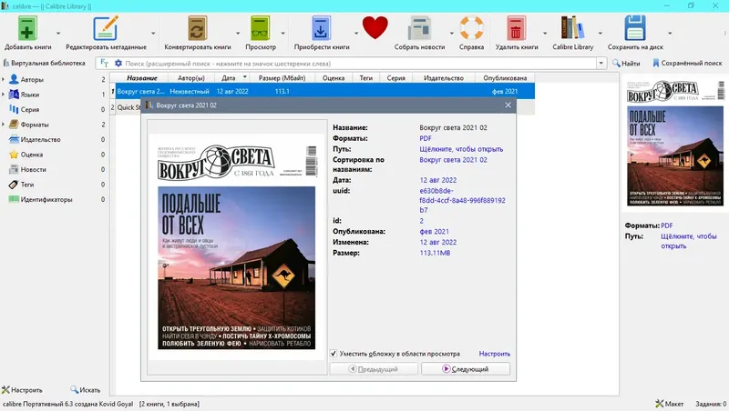Image resolution: width=729 pixels, height=411 pixels.
Task: Open Edit metadata tool
Action: coord(106,28)
